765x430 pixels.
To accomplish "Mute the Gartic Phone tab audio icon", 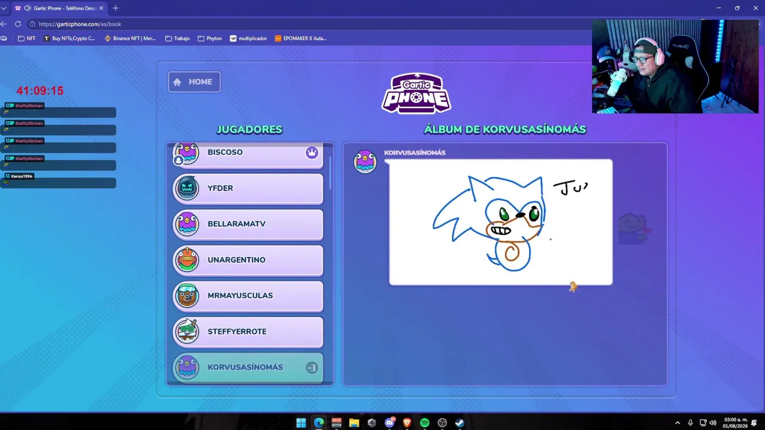I will coord(27,8).
